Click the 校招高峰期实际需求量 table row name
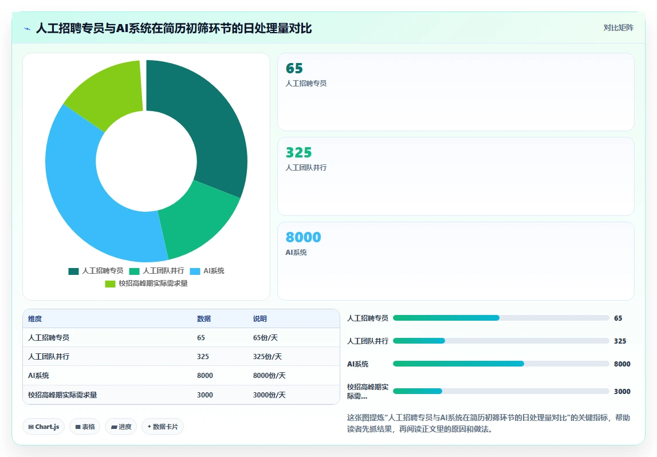This screenshot has height=457, width=657. [62, 395]
